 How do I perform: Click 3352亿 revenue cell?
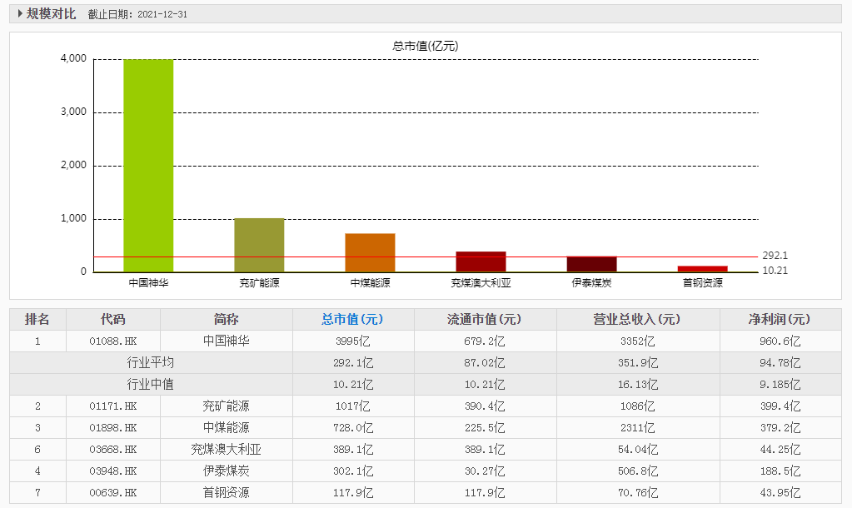637,341
